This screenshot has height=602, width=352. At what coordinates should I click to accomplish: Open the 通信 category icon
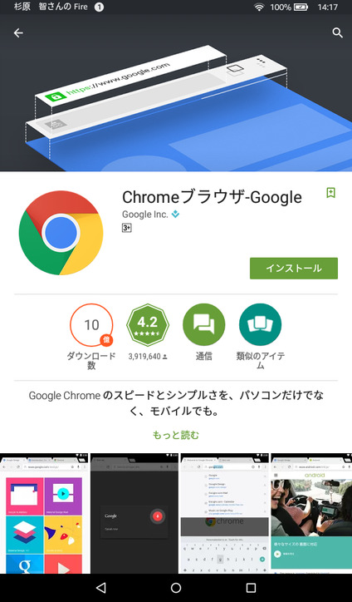[204, 325]
